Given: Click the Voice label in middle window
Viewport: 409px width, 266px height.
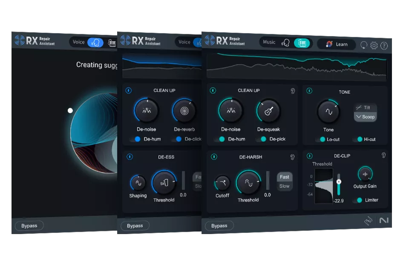Looking at the screenshot, I should coord(184,42).
